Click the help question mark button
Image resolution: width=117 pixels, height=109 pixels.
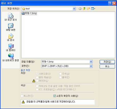110,3
